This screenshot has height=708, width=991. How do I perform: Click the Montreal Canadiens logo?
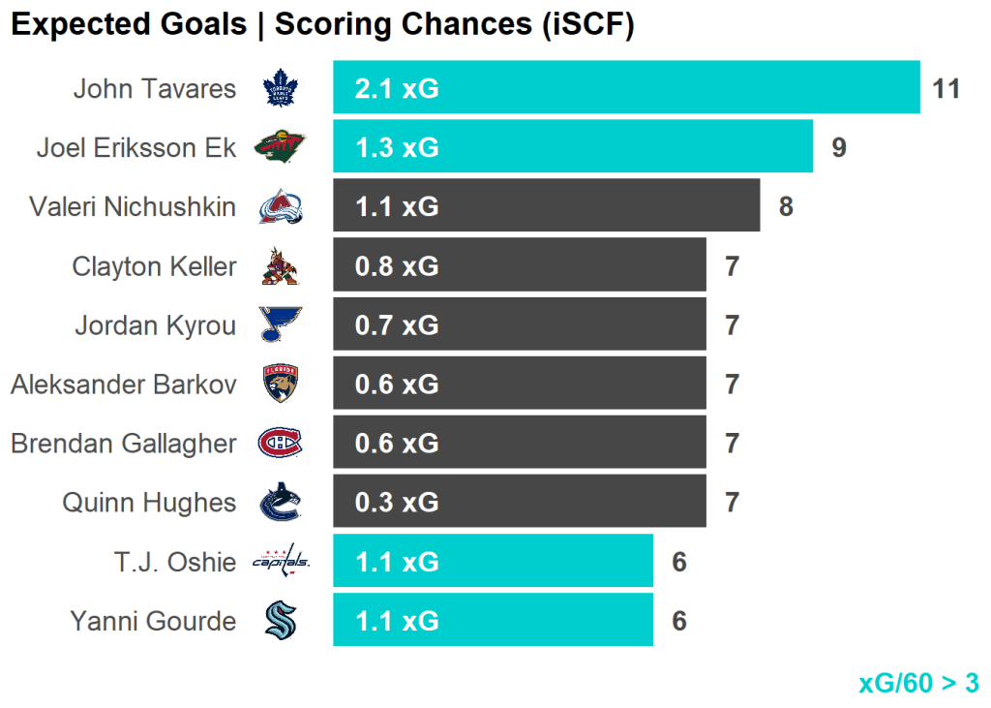281,444
